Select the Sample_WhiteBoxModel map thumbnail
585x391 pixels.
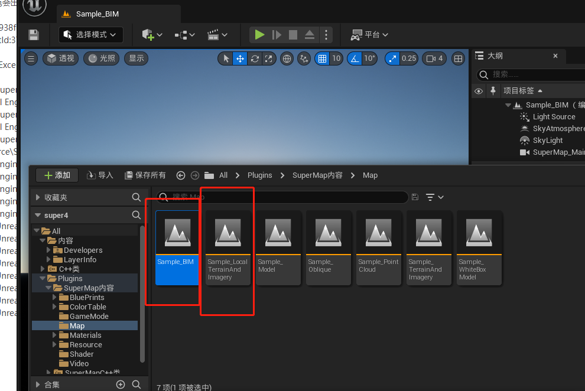(479, 248)
